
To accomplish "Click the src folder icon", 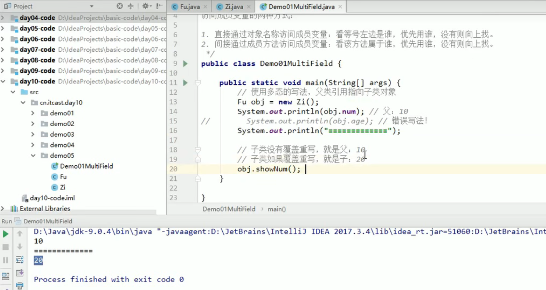I will (x=24, y=92).
